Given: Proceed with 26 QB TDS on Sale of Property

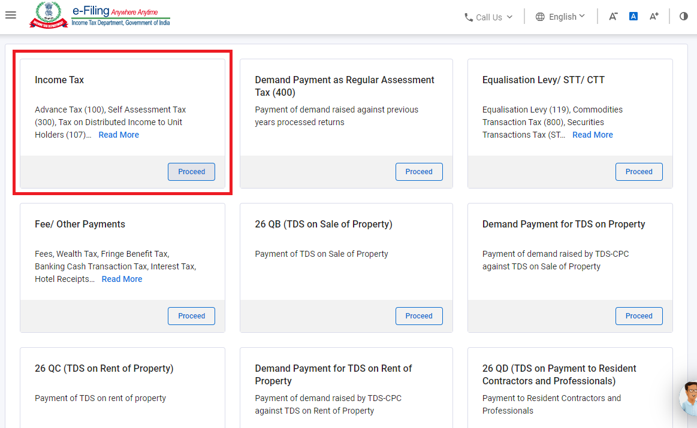Looking at the screenshot, I should [x=418, y=316].
